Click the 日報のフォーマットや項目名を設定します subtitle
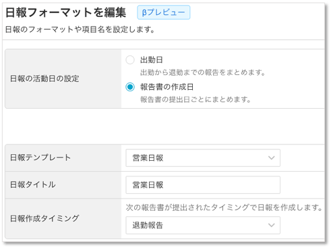Image resolution: width=331 pixels, height=248 pixels. (80, 30)
